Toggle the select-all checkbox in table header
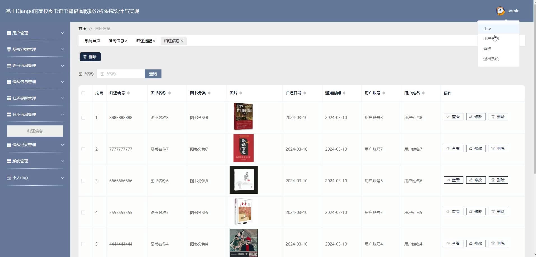This screenshot has width=536, height=257. point(83,93)
